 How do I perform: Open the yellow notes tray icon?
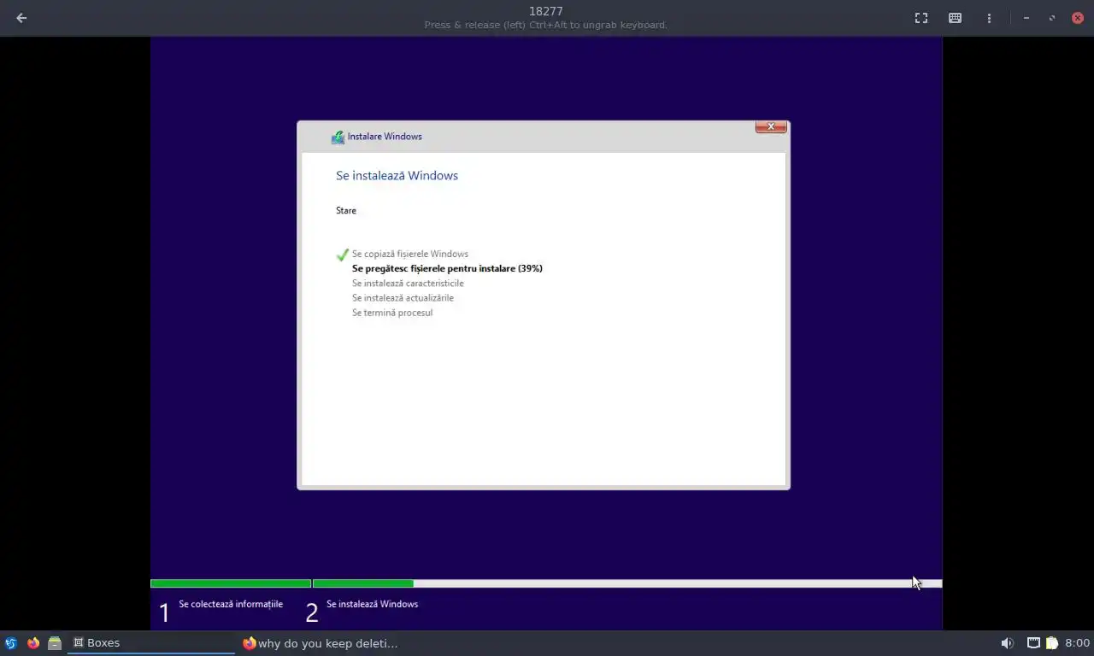(x=1052, y=643)
